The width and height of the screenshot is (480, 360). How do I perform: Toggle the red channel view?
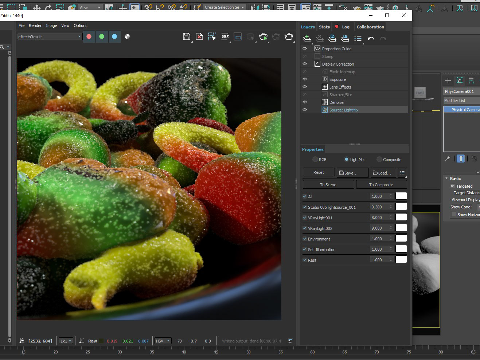pyautogui.click(x=89, y=36)
